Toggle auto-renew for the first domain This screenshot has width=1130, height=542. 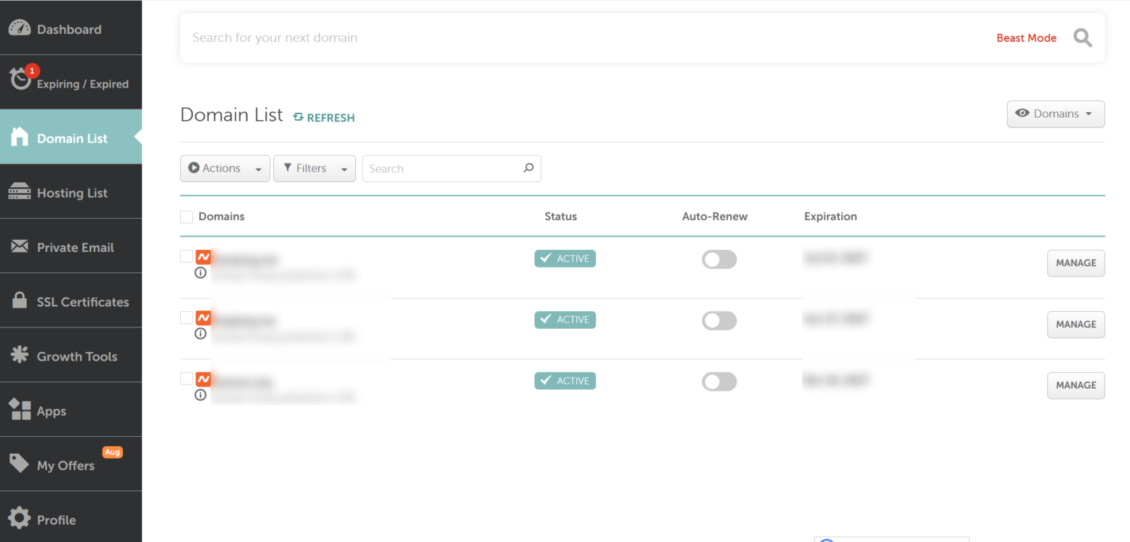click(719, 259)
